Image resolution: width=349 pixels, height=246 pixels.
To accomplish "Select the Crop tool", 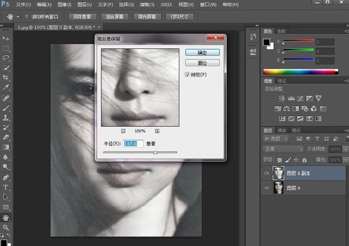I will [6, 77].
